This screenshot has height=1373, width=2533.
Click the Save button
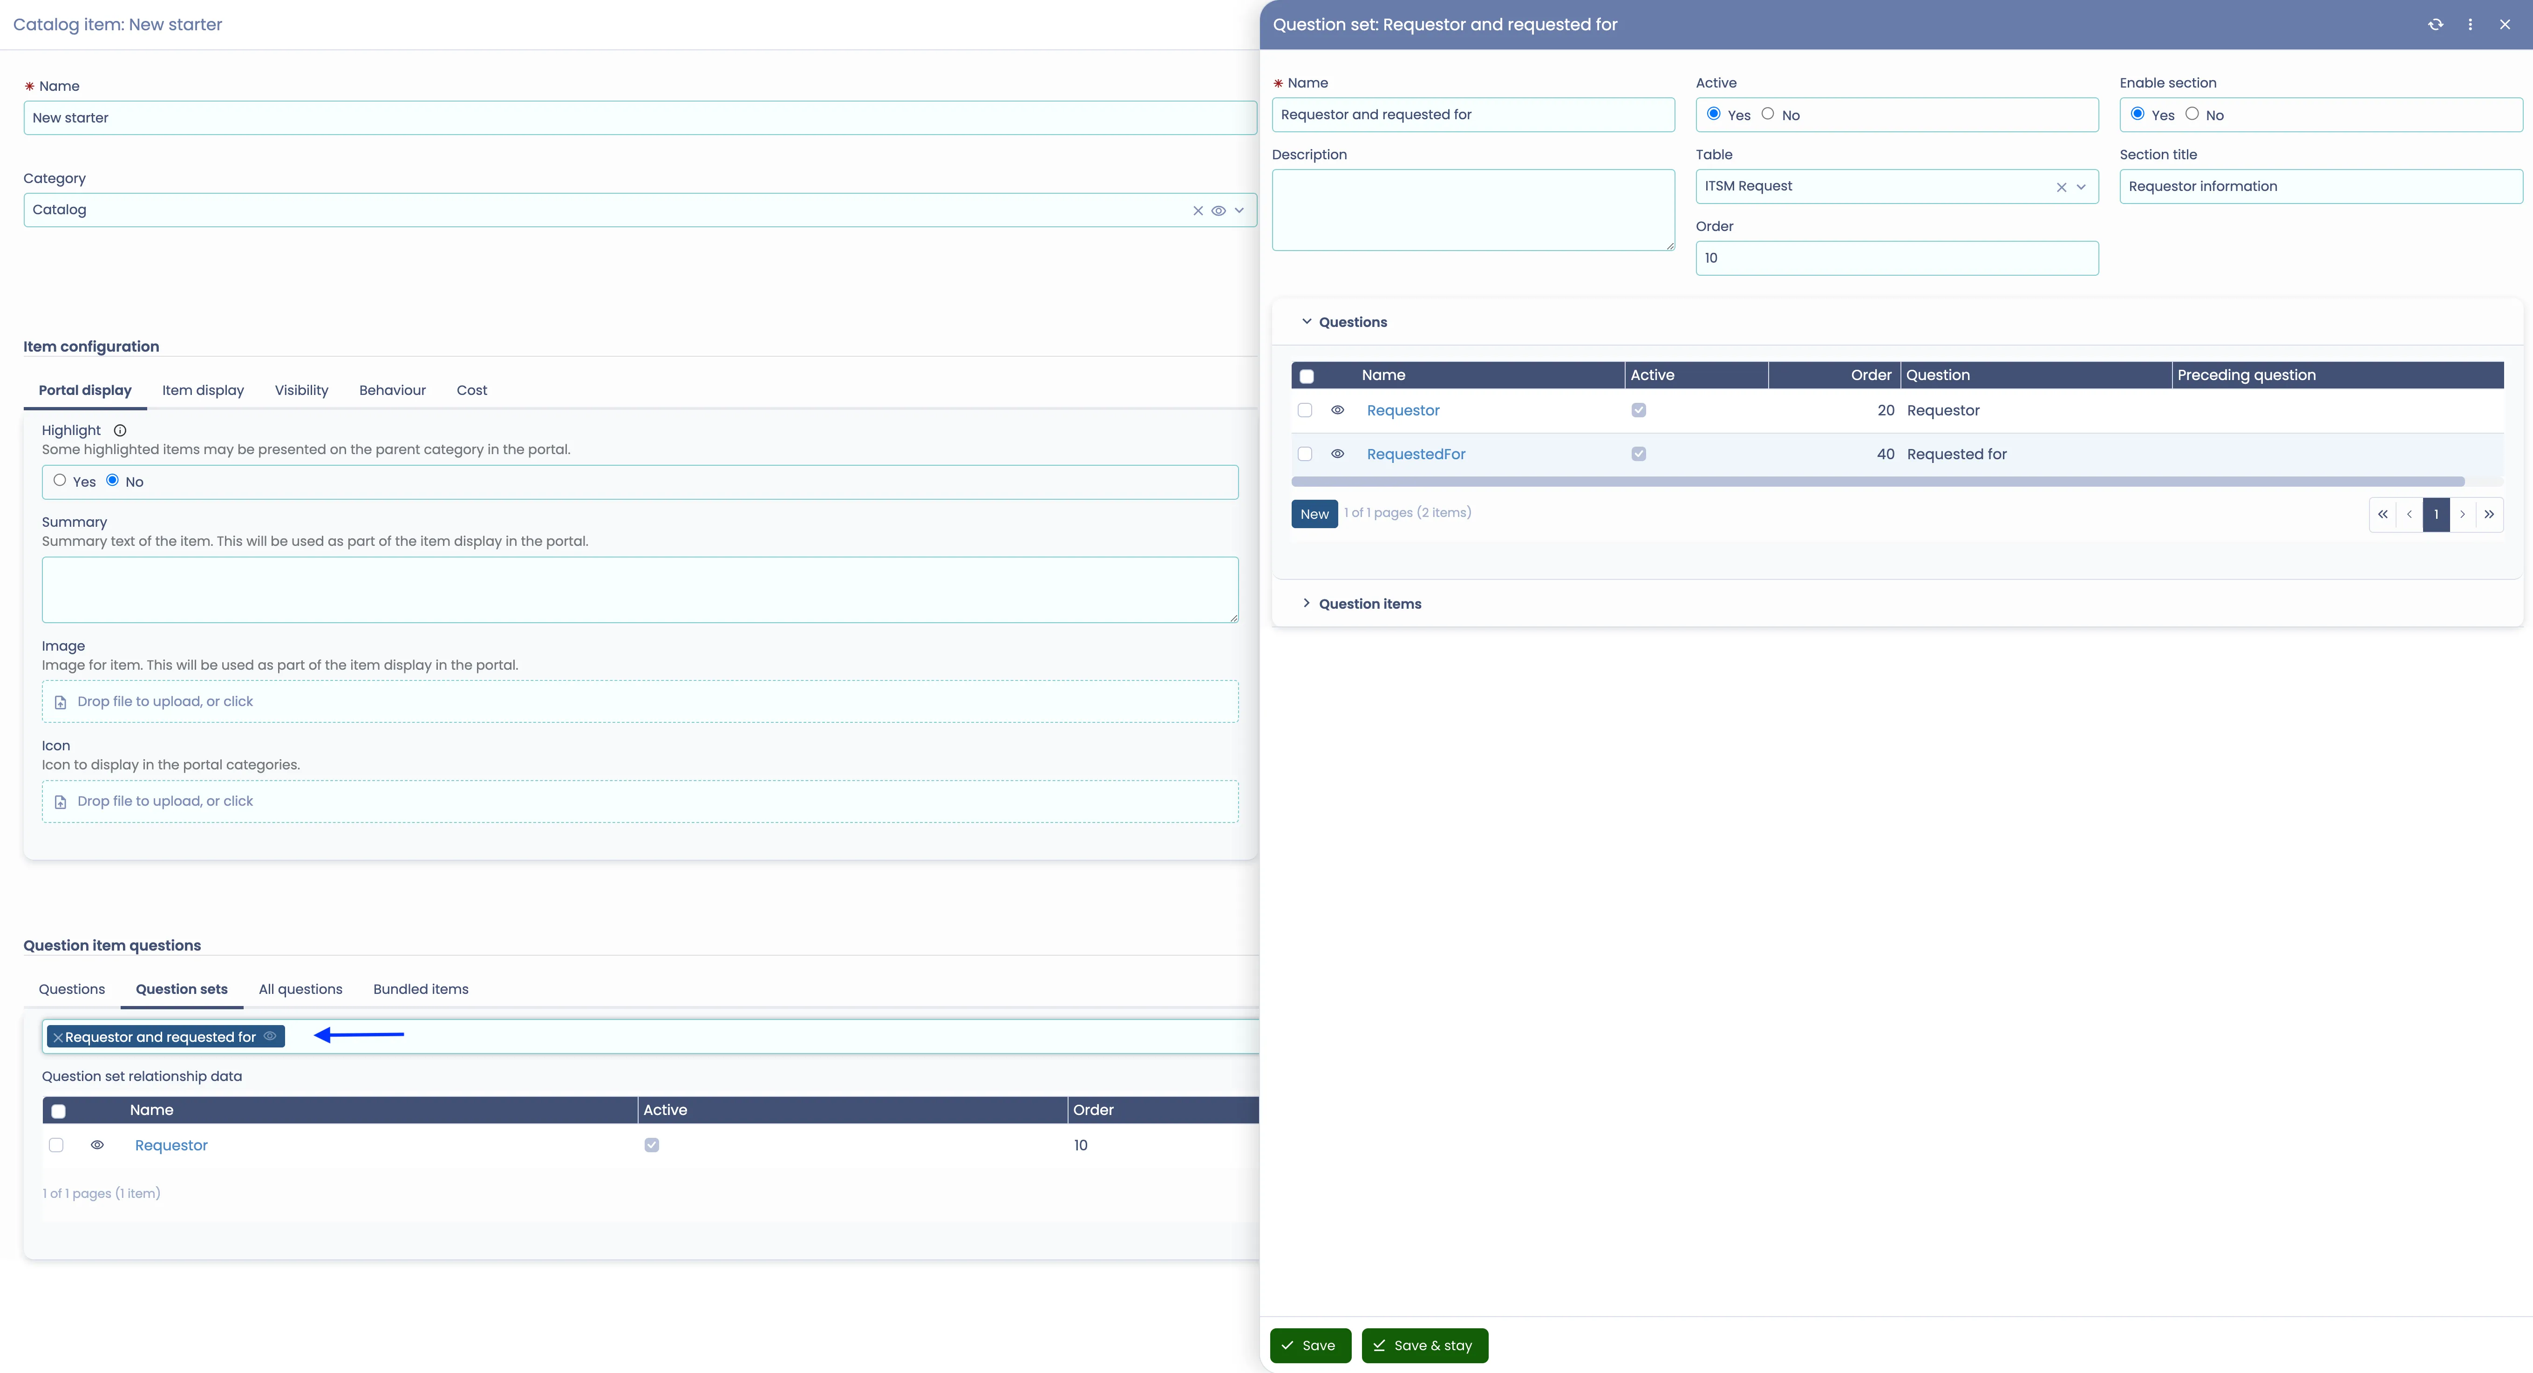coord(1310,1346)
